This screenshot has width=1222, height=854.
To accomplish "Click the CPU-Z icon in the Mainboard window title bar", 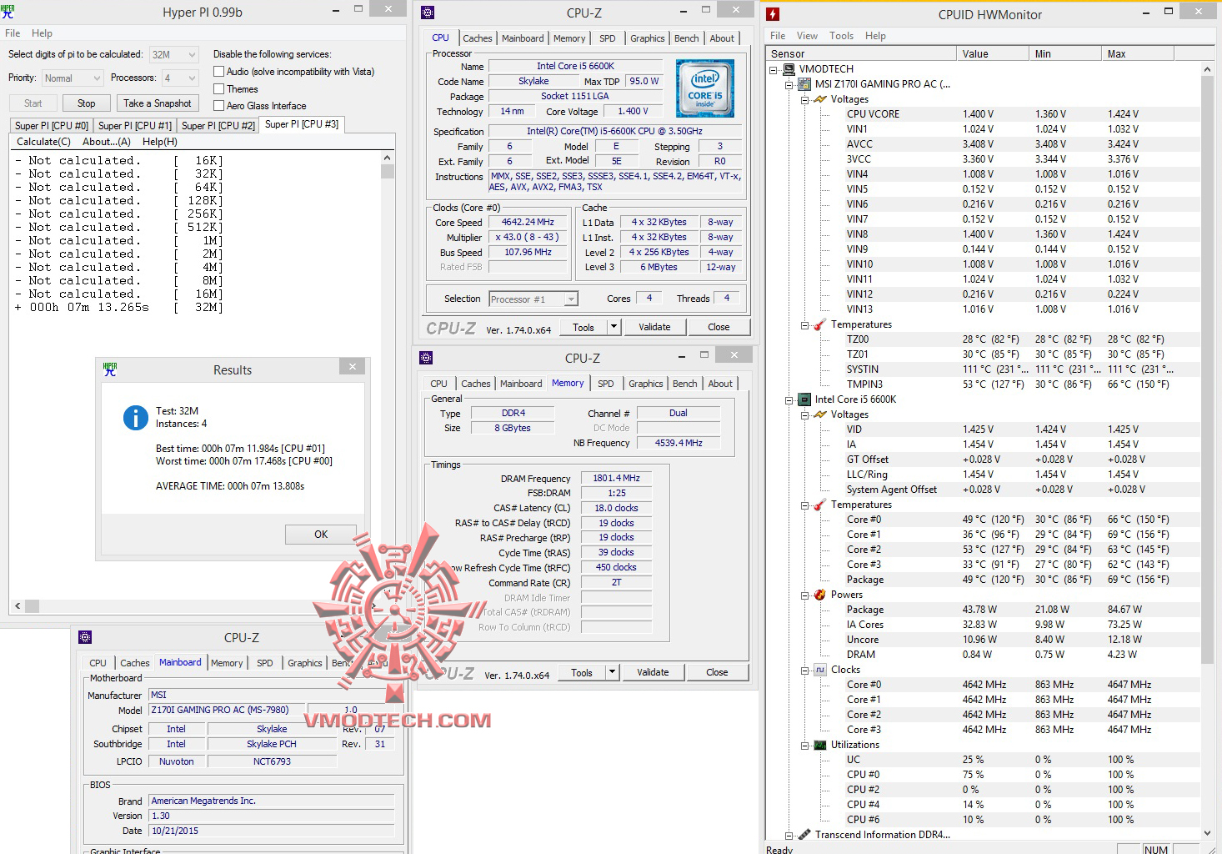I will point(85,637).
